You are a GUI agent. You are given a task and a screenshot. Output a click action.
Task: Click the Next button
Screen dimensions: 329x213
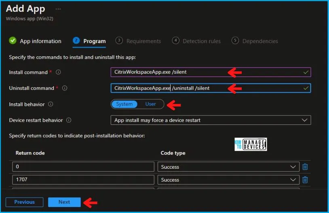pos(64,202)
